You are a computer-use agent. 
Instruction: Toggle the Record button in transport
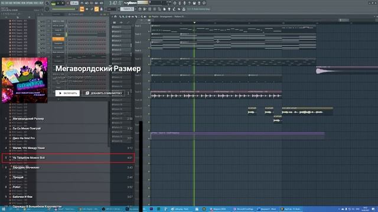click(68, 3)
